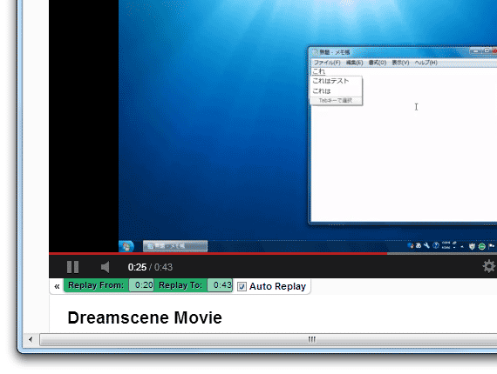
Task: Click the Windows Start orb in video
Action: (x=126, y=247)
